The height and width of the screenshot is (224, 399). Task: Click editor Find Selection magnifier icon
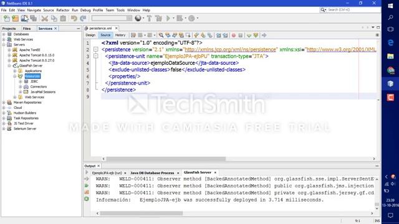[x=161, y=35]
